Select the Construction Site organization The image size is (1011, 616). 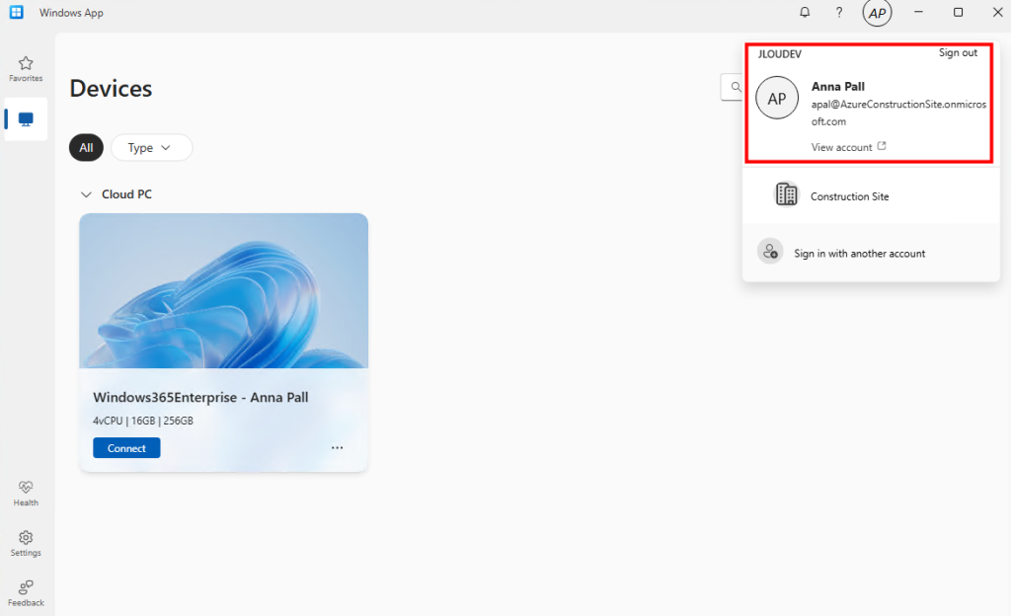click(x=849, y=196)
